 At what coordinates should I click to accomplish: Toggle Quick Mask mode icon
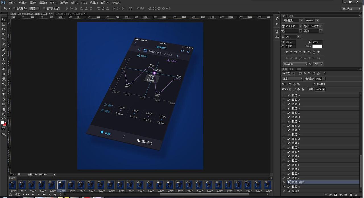coord(4,129)
